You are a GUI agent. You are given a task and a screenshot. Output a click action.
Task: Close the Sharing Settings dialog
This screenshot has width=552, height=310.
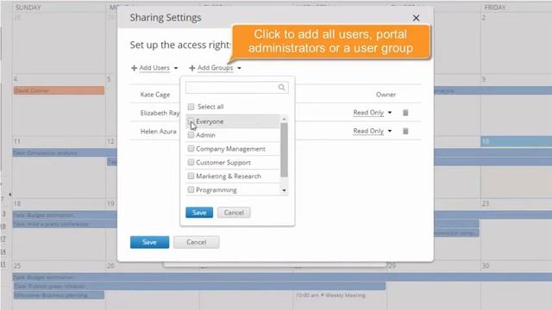coord(416,18)
